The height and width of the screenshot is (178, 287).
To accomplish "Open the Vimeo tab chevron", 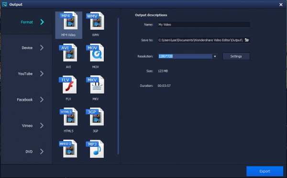I will (x=42, y=126).
